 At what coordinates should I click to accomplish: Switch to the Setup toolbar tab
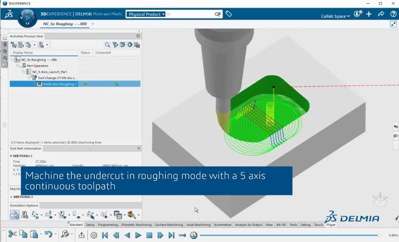tap(90, 225)
